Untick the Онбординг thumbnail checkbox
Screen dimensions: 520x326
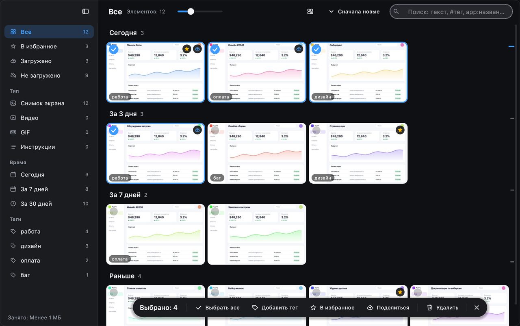pyautogui.click(x=316, y=50)
